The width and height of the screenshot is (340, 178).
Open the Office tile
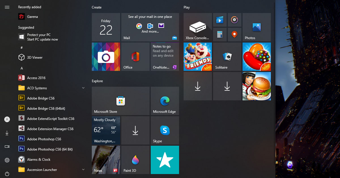point(135,57)
